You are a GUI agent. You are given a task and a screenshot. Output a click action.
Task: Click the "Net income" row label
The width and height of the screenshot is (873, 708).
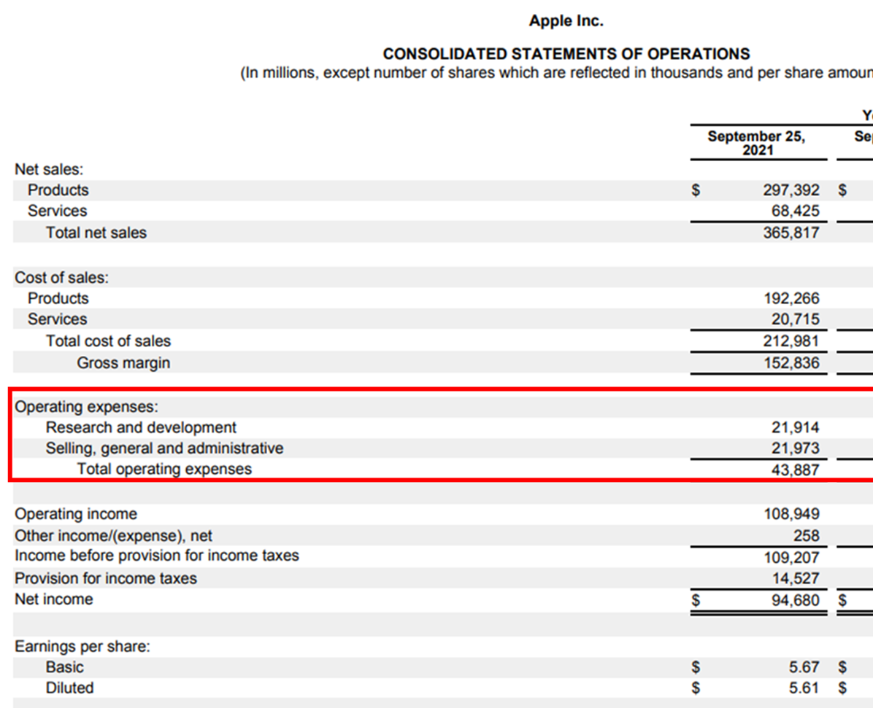pyautogui.click(x=54, y=599)
